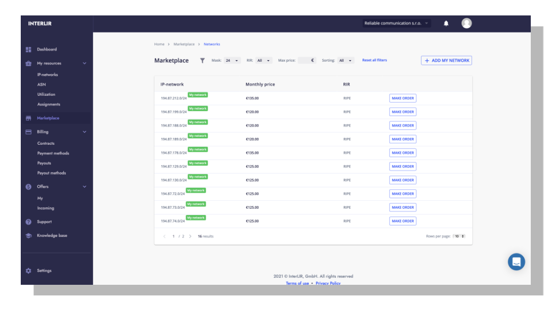Open Incoming offers in sidebar
The height and width of the screenshot is (313, 559).
(46, 208)
